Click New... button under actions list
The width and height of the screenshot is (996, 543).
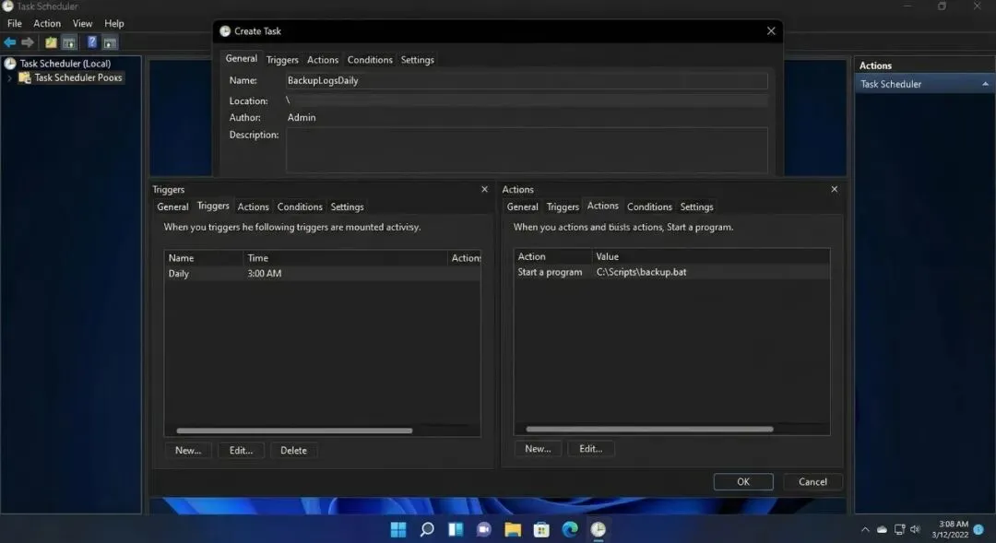[x=538, y=449]
